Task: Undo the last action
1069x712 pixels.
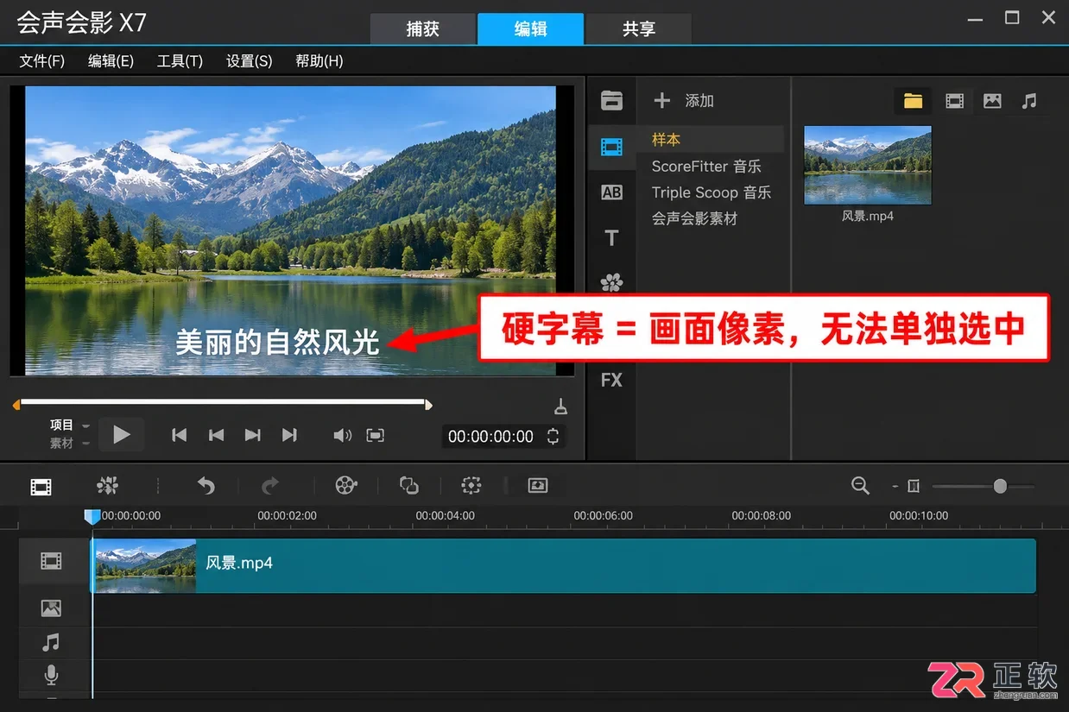Action: [206, 486]
